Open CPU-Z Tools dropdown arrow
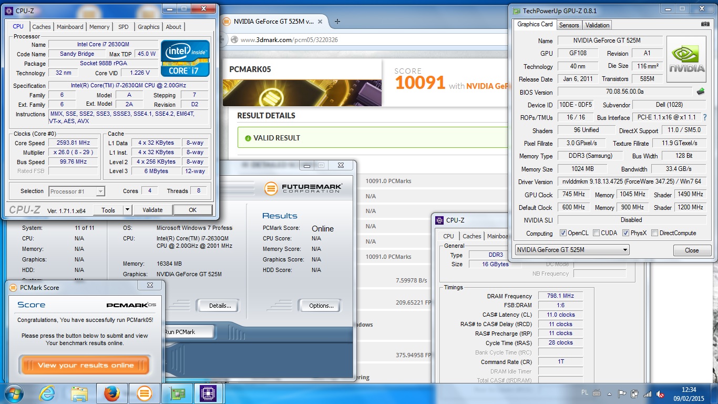The width and height of the screenshot is (718, 404). coord(127,210)
